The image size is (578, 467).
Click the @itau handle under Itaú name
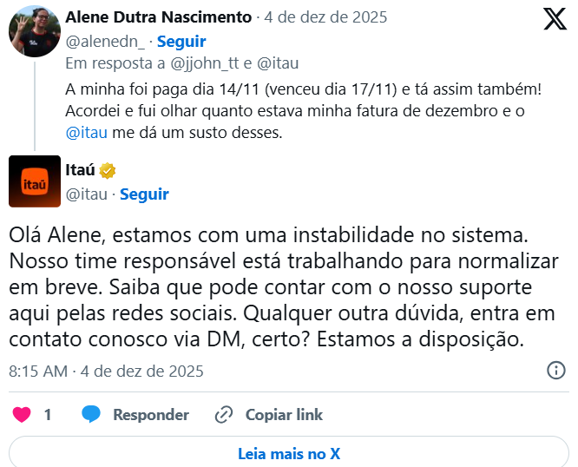click(87, 194)
